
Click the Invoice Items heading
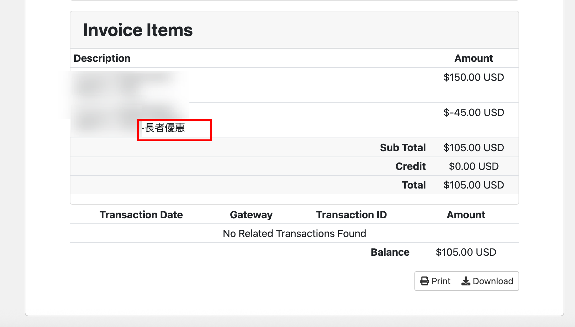coord(138,30)
